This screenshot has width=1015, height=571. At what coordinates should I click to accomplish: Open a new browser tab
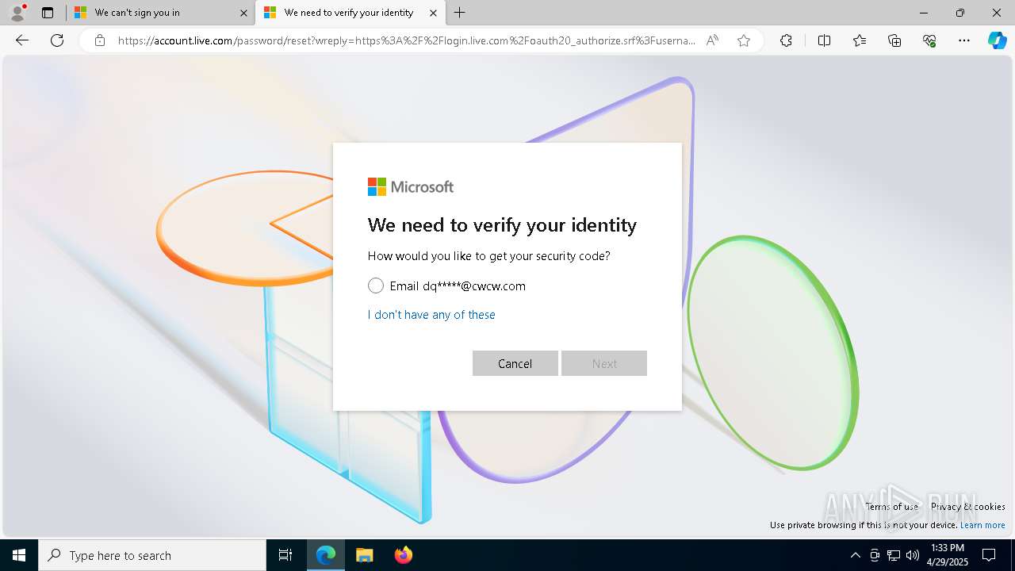tap(460, 13)
